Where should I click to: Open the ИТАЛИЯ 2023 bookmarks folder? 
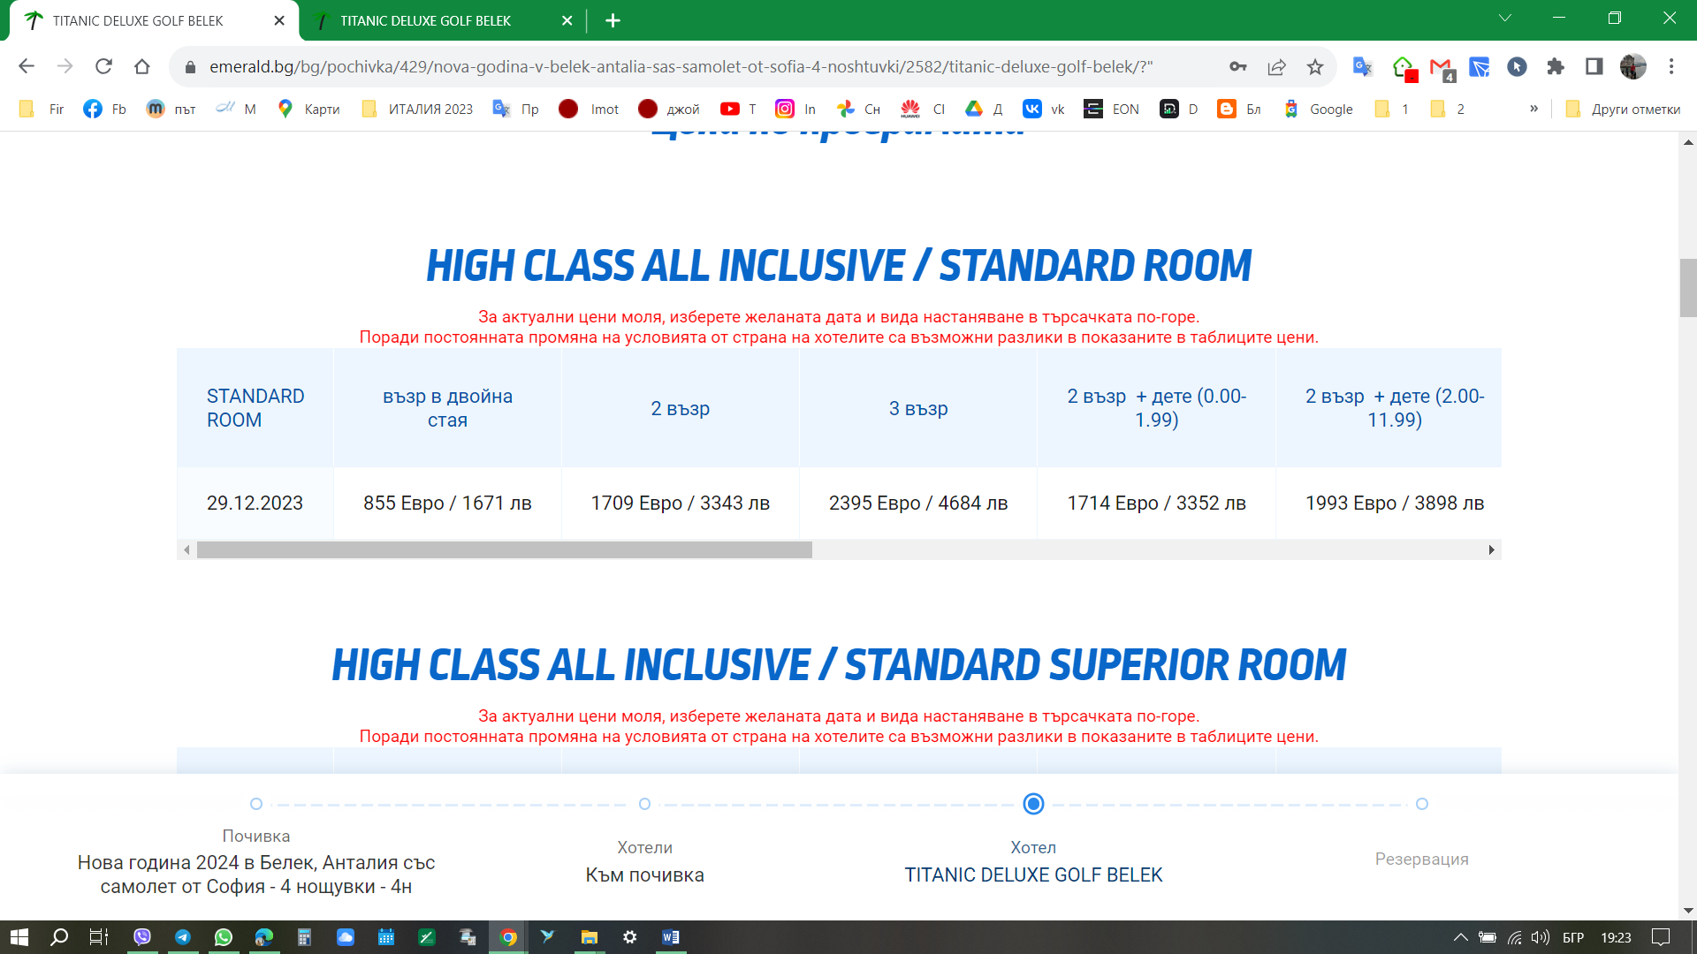416,109
